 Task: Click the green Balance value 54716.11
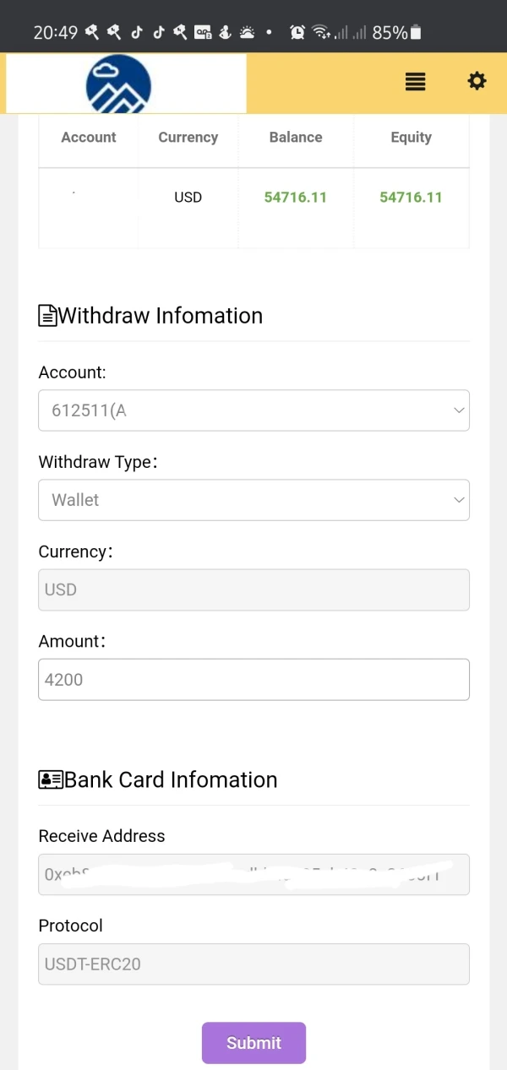click(x=296, y=197)
